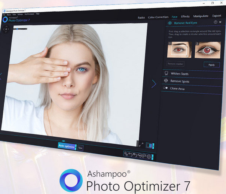The image size is (226, 194).
Task: Click the Save button
Action: [x=80, y=148]
